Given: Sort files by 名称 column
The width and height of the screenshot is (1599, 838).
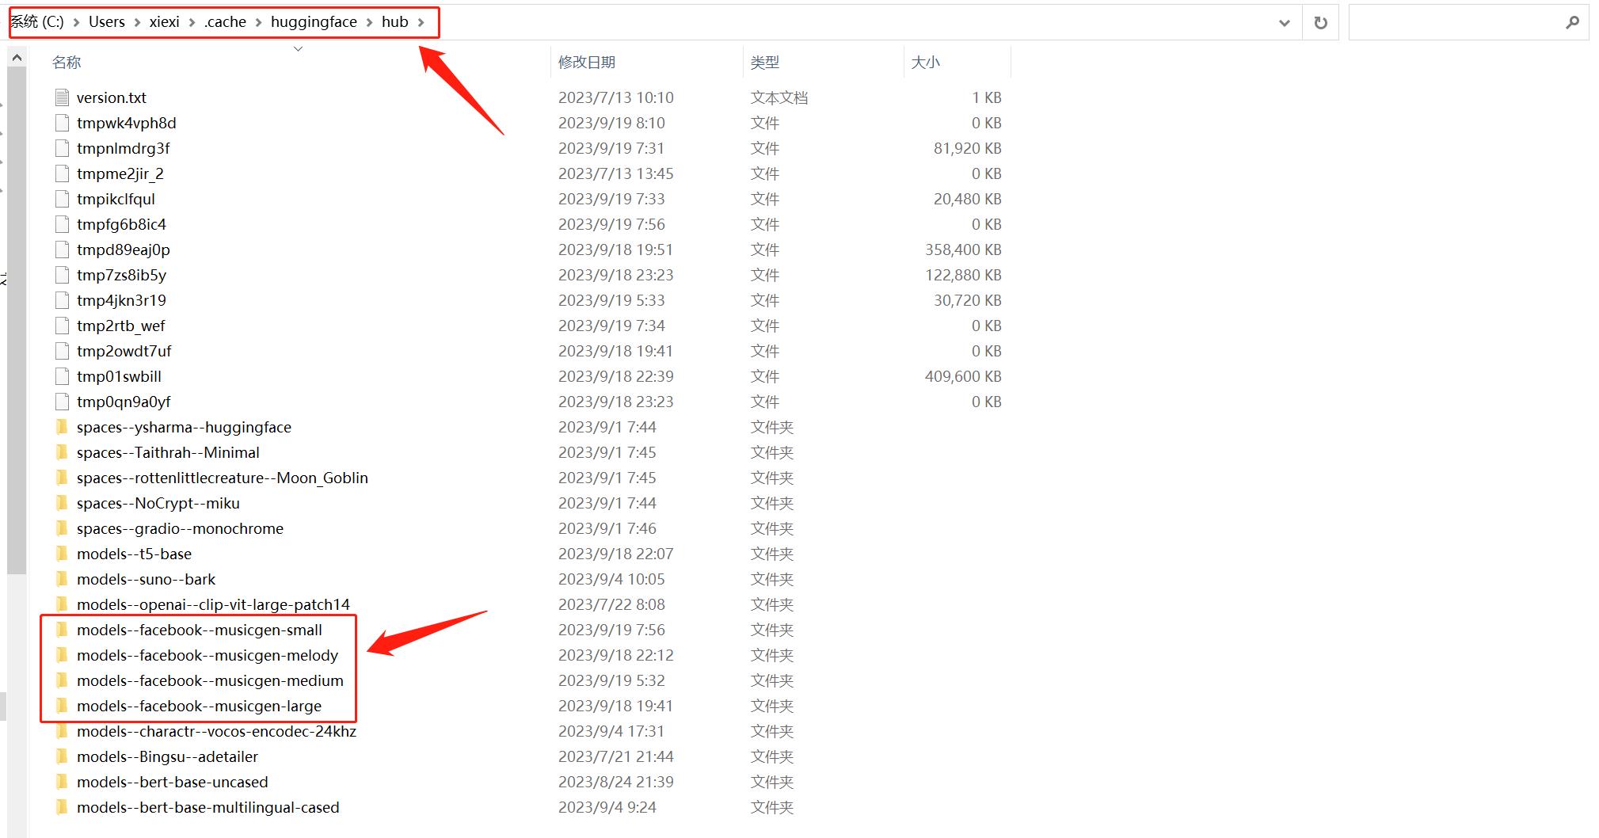Looking at the screenshot, I should click(67, 62).
